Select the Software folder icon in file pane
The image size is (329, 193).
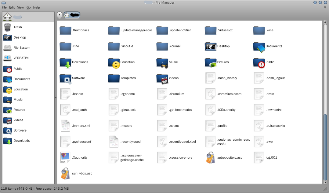65,79
